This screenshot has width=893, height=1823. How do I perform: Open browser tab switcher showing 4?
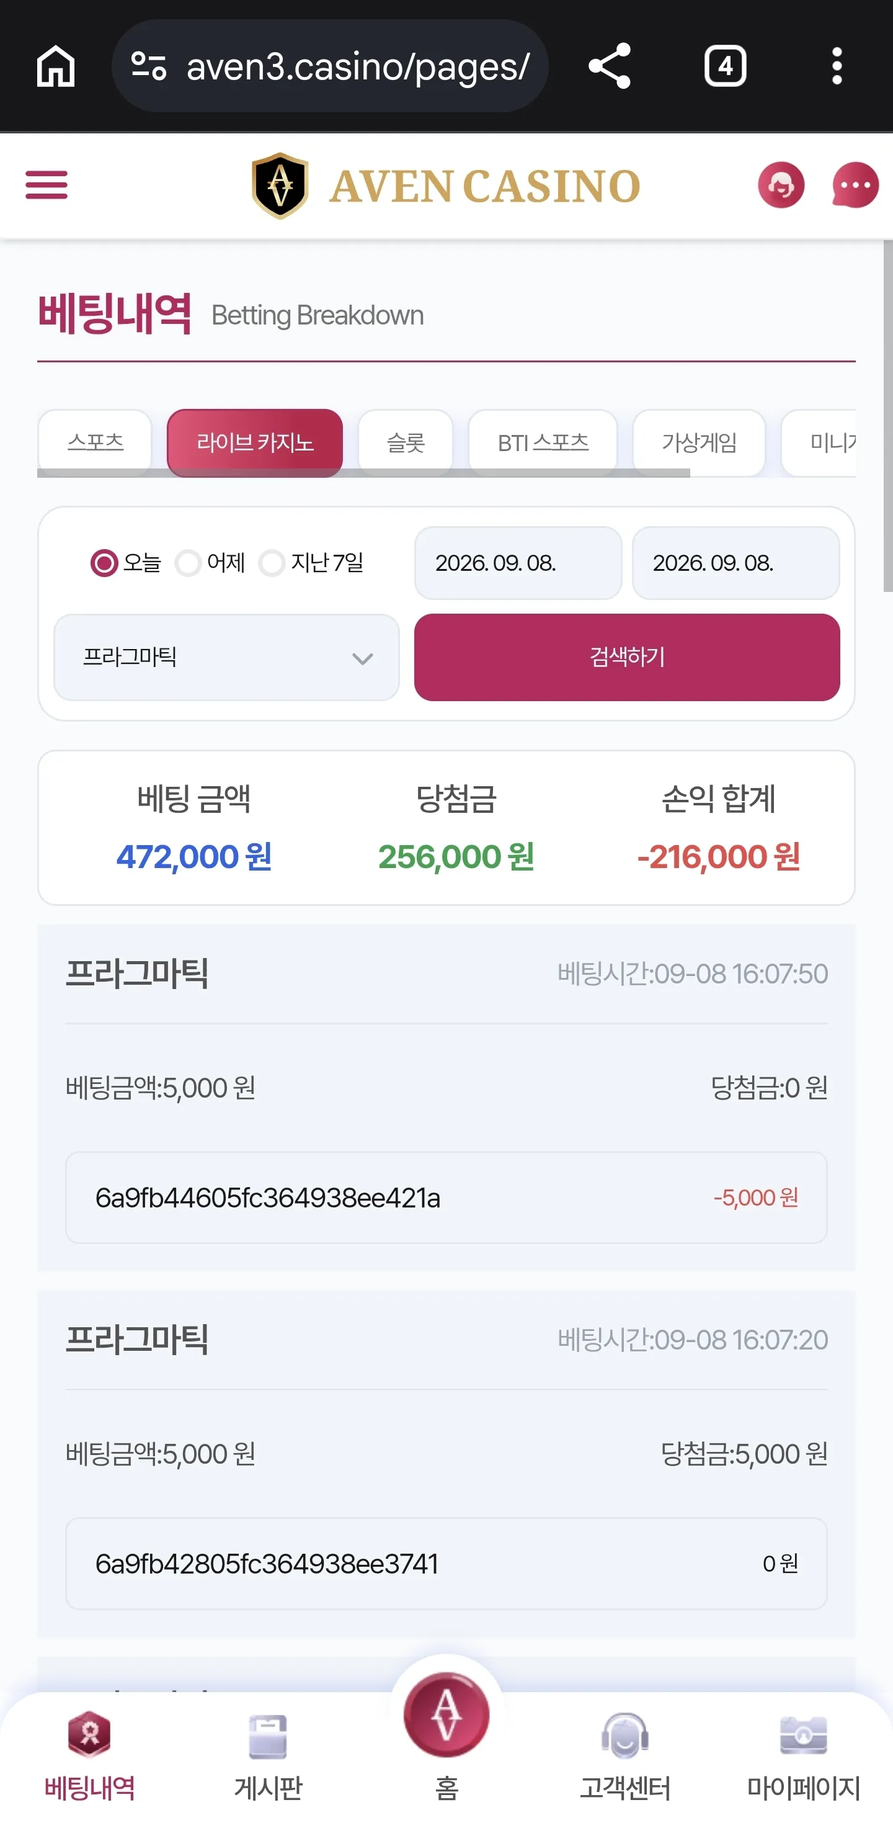coord(725,66)
